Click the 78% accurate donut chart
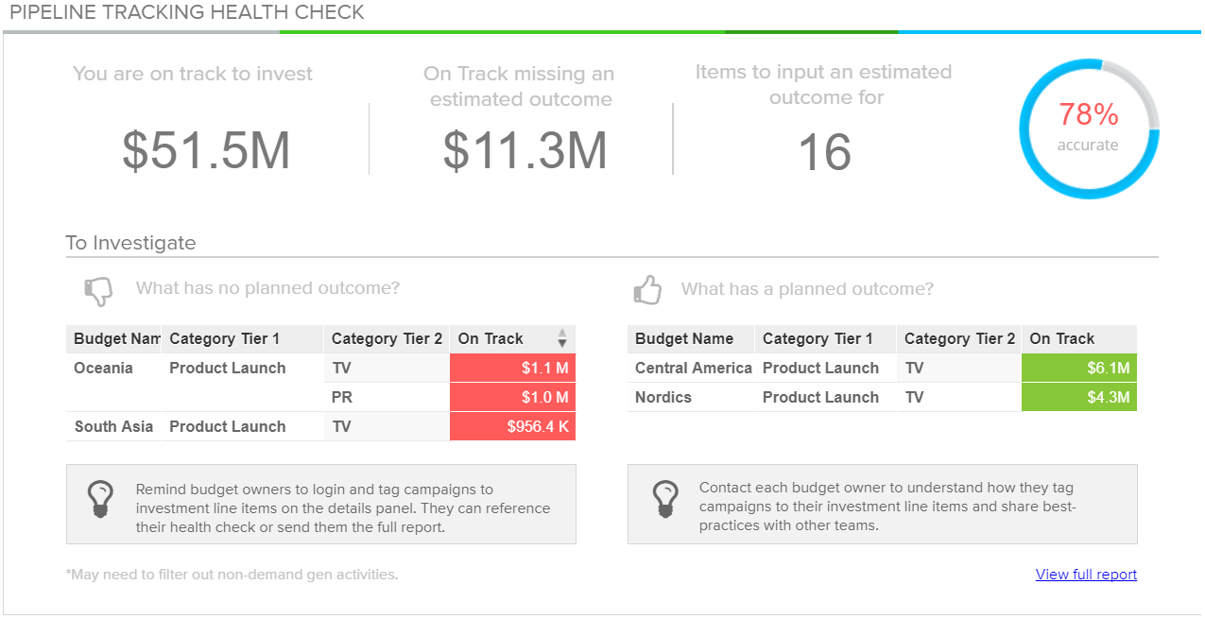Viewport: 1205px width, 619px height. click(1089, 129)
